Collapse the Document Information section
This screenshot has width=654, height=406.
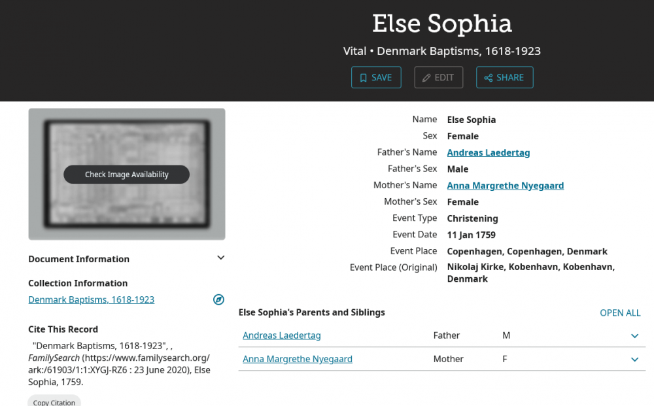220,258
